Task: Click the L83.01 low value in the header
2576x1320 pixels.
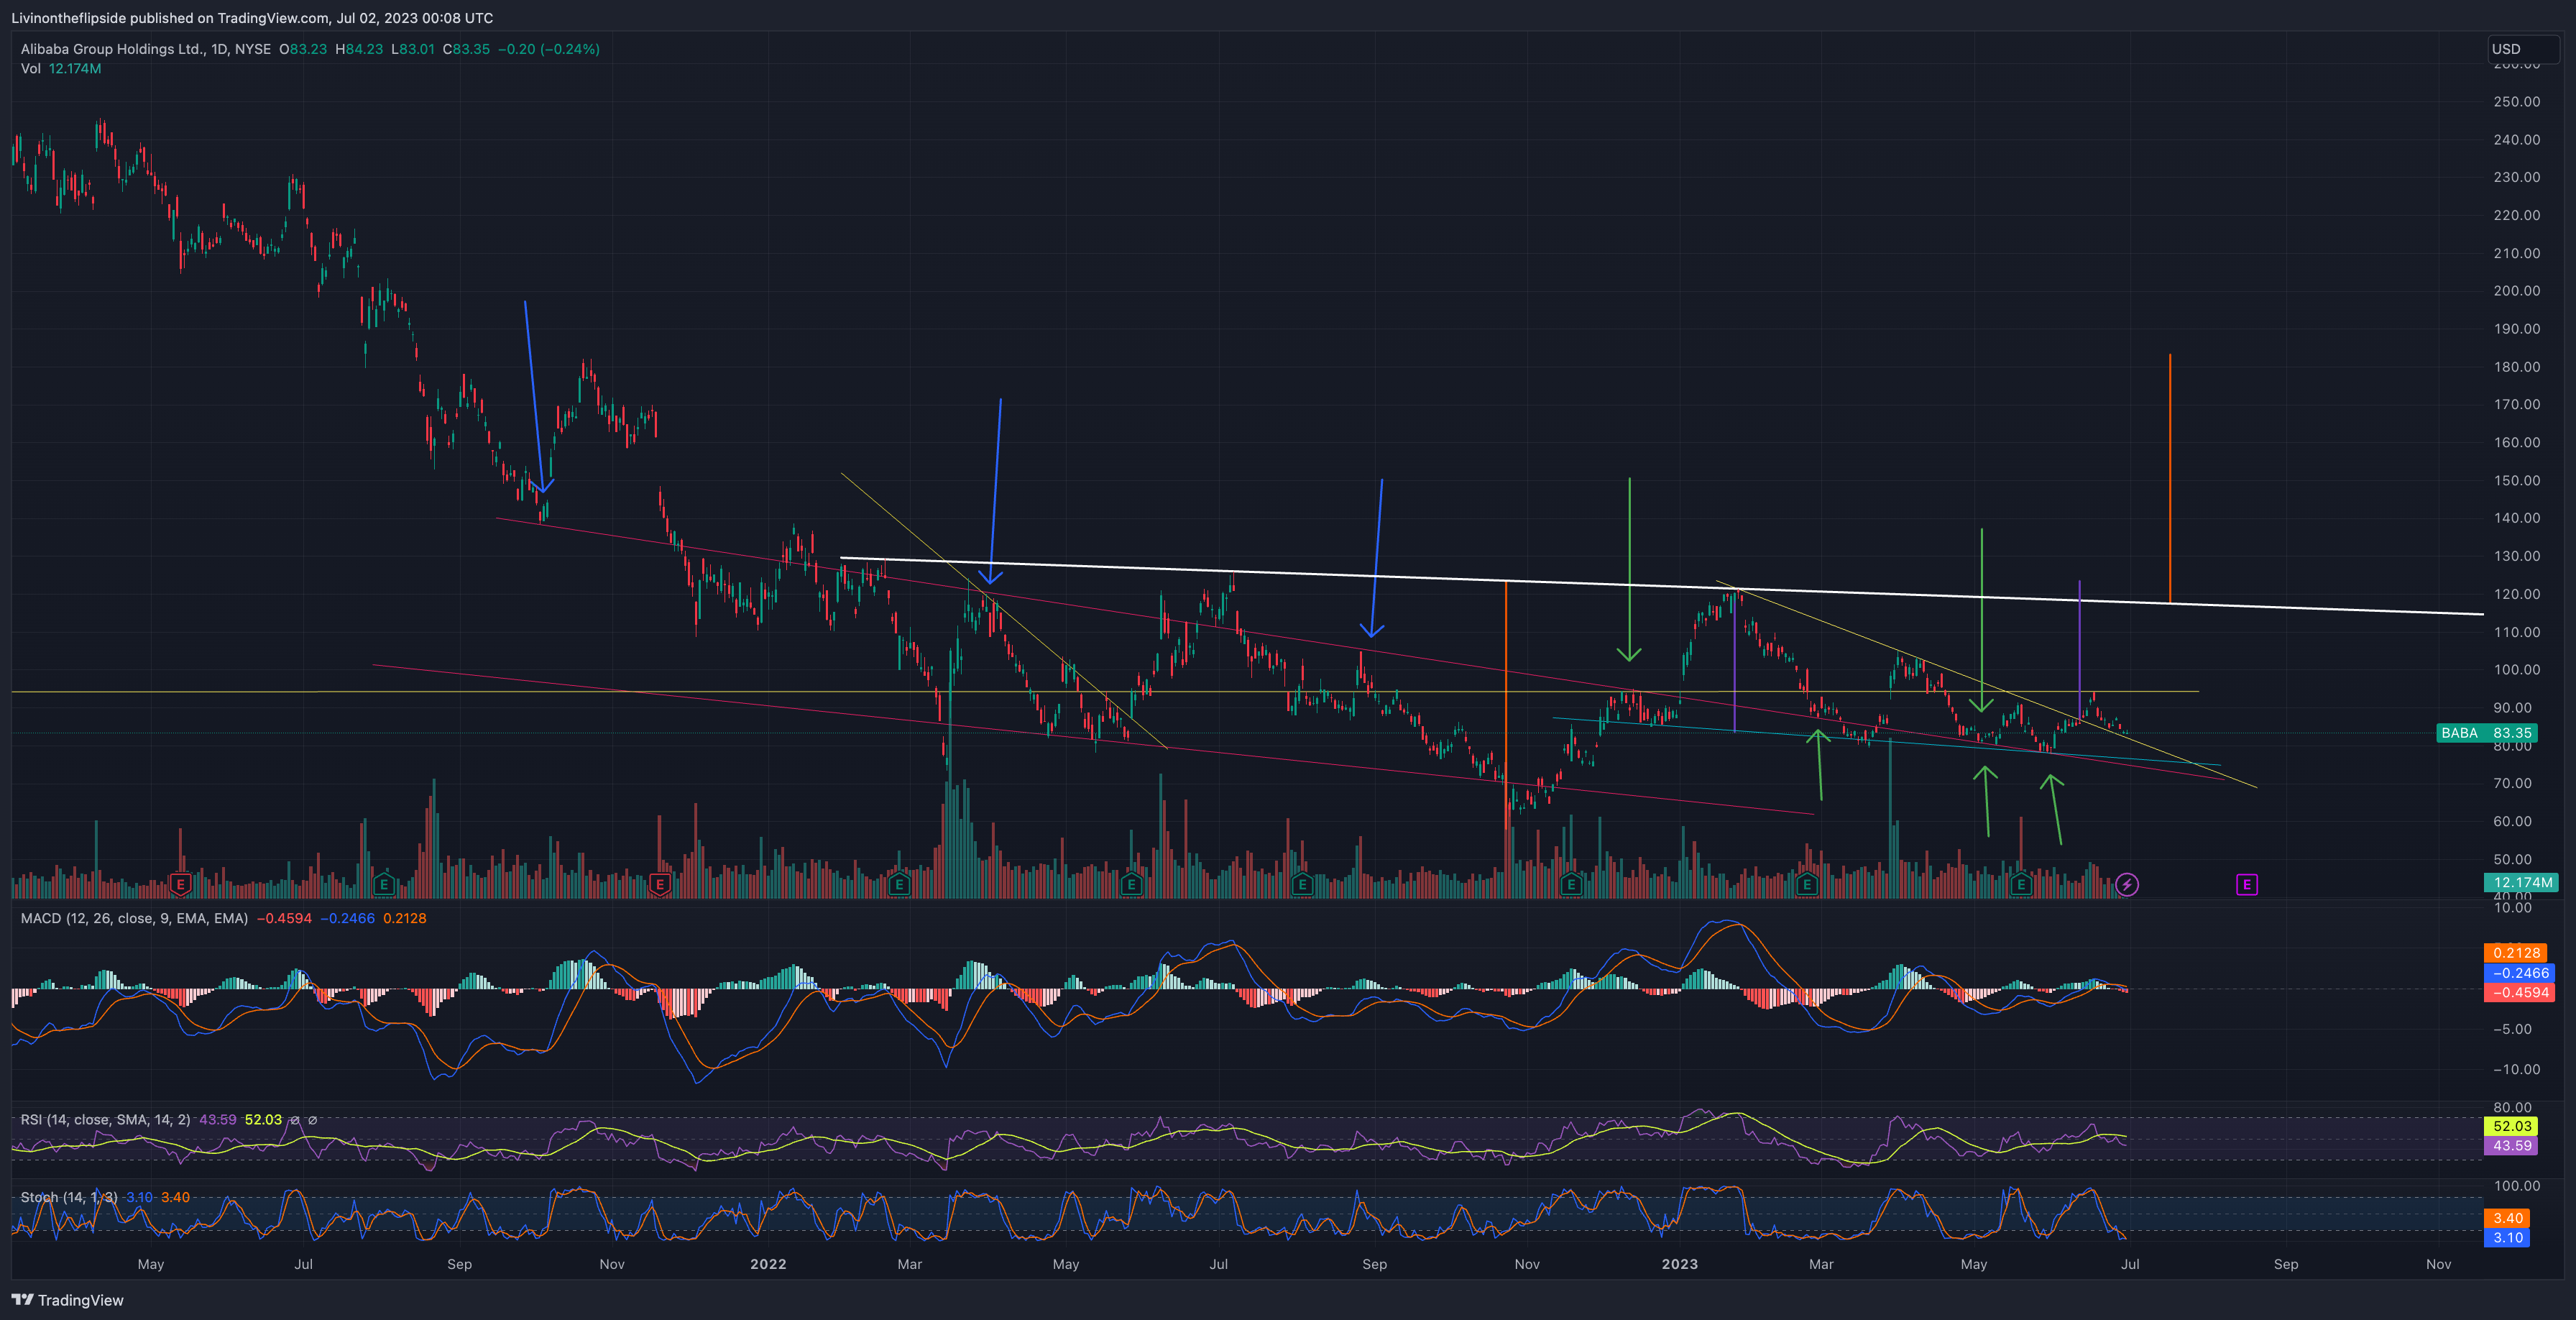Action: point(413,49)
